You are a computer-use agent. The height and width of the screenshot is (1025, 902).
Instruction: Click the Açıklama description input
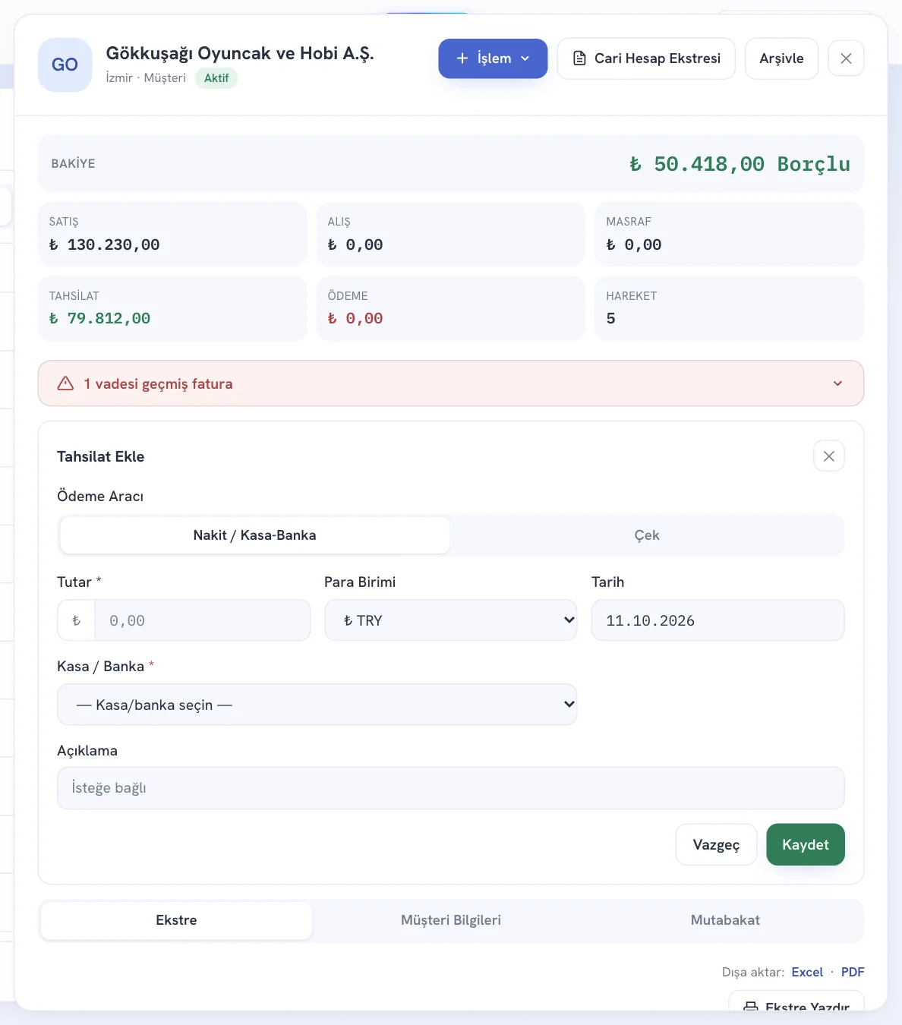tap(451, 788)
